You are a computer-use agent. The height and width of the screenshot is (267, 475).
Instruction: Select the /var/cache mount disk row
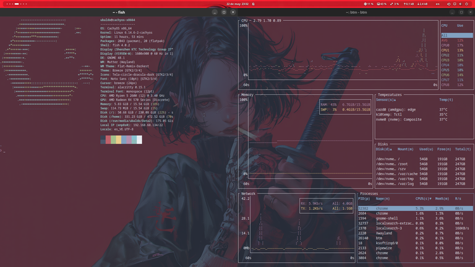pyautogui.click(x=424, y=174)
